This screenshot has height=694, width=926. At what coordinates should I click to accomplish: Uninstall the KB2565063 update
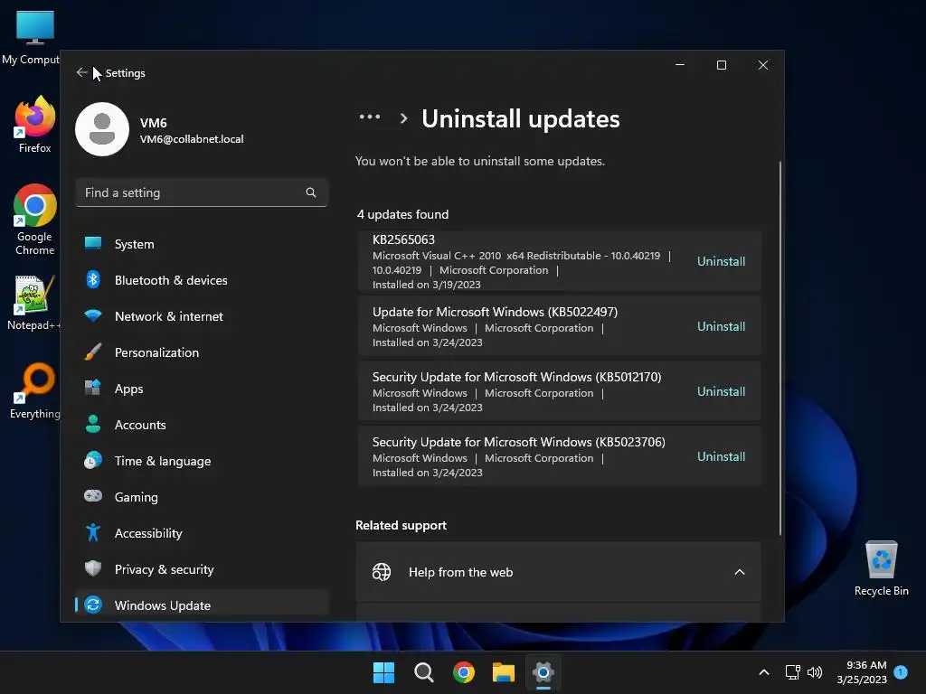[721, 261]
